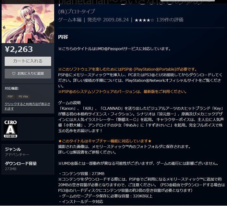This screenshot has height=206, width=227.
Task: Open the 139件の評価 reviews text
Action: [170, 20]
